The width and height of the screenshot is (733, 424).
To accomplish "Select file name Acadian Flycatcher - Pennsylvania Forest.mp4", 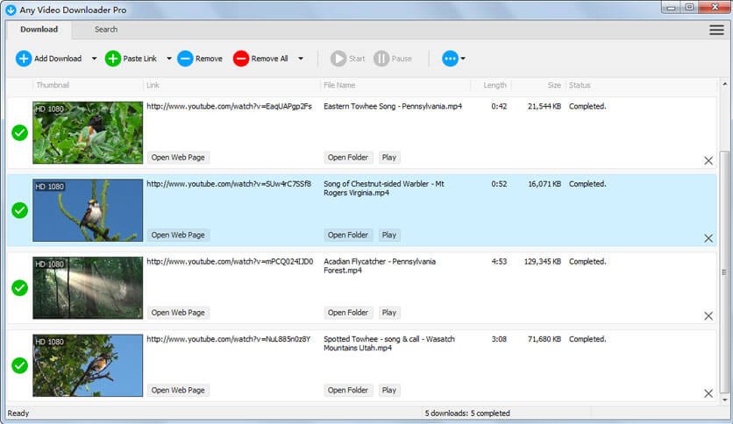I will pos(380,265).
